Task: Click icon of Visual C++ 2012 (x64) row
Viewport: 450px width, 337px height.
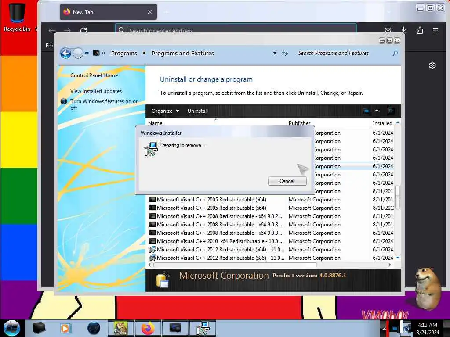Action: click(152, 249)
